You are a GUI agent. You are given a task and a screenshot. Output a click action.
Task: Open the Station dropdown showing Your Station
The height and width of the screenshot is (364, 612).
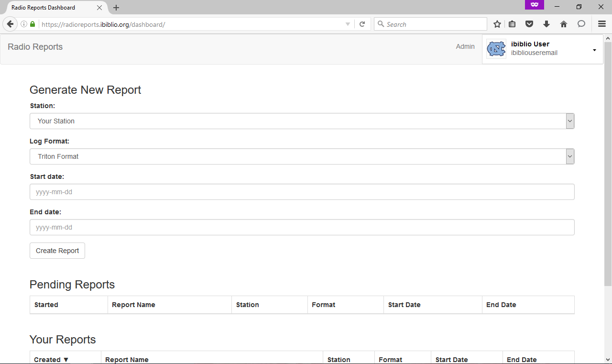[302, 121]
